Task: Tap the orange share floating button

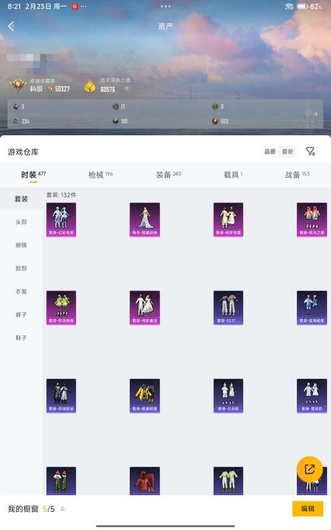Action: pyautogui.click(x=309, y=469)
